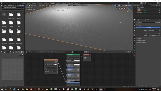Click the Material Output node header
161x91 pixels.
pos(87,55)
